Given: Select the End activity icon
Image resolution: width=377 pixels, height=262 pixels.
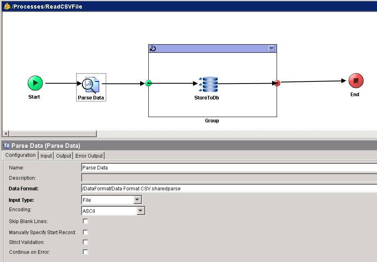Looking at the screenshot, I should 355,81.
